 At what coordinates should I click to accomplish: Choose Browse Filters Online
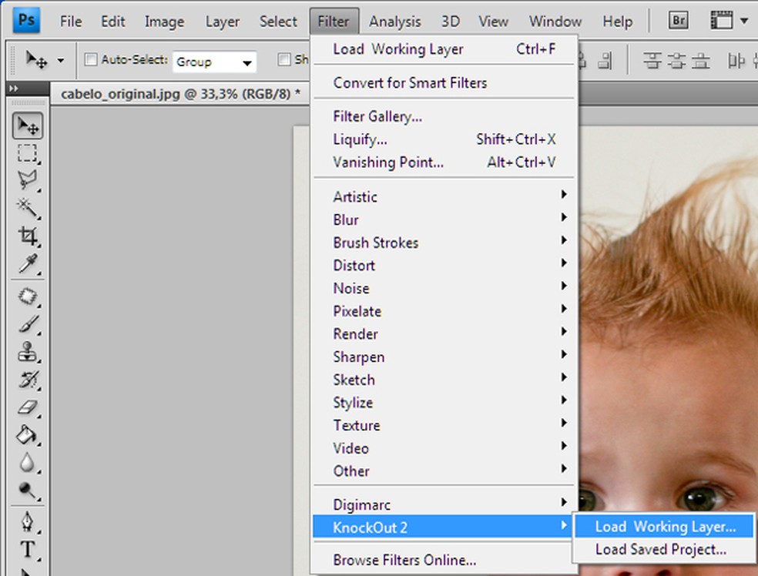[444, 560]
